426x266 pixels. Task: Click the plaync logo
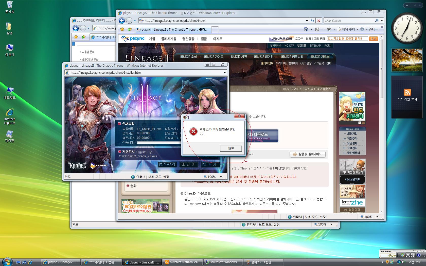[133, 39]
